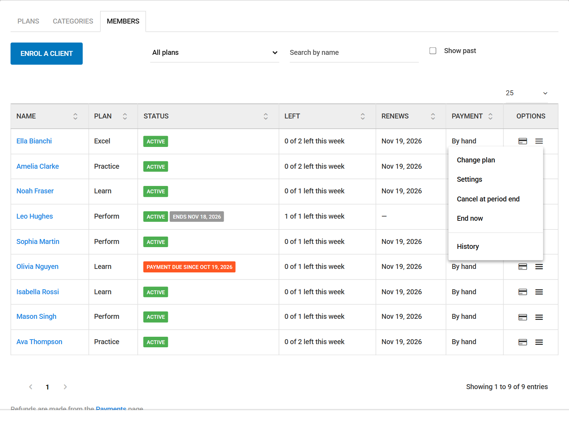This screenshot has height=432, width=569.
Task: Sort table by Name column arrows
Action: click(x=75, y=116)
